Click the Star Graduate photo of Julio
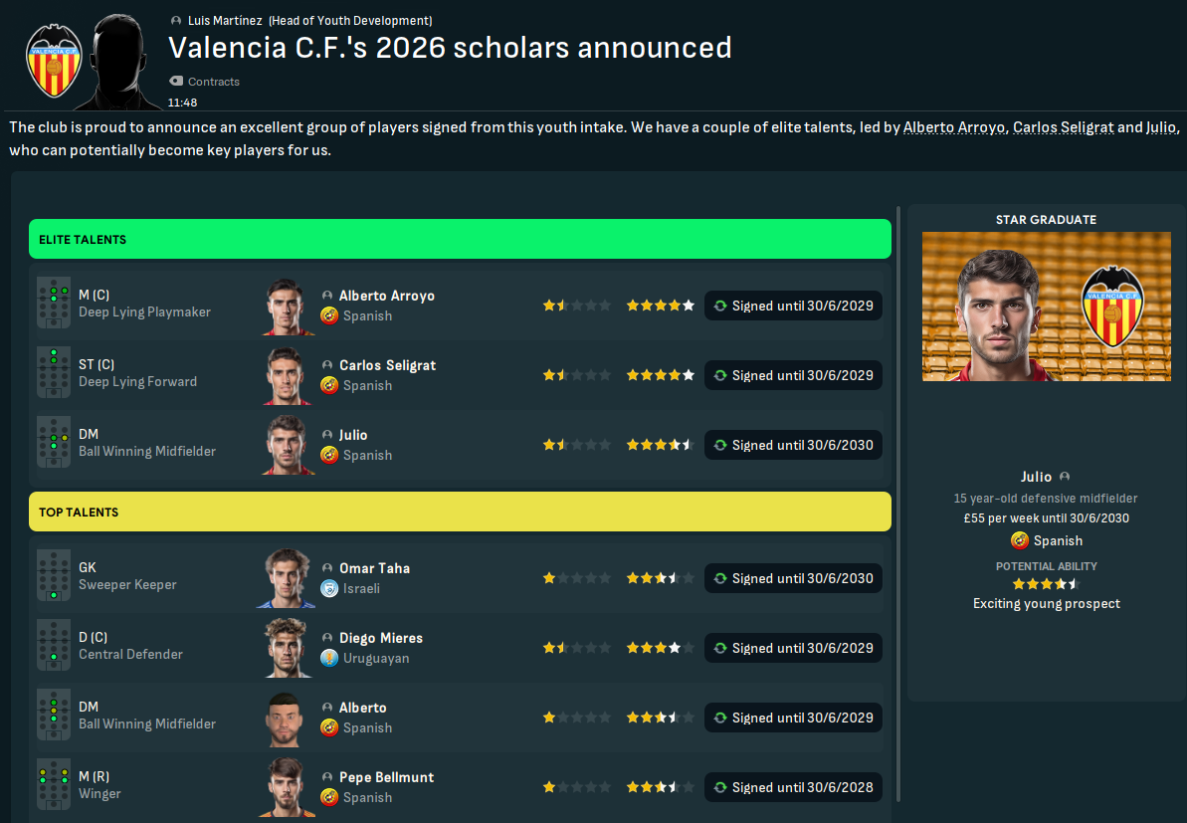The image size is (1187, 823). [x=1046, y=307]
